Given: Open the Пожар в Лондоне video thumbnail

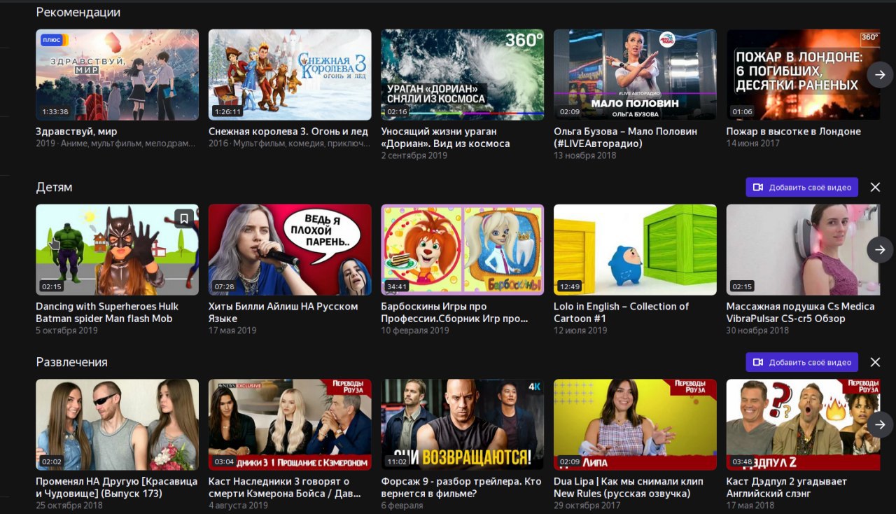Looking at the screenshot, I should 803,74.
